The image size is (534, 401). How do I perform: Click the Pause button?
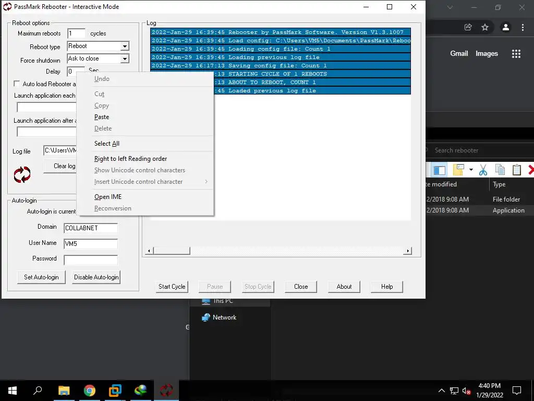click(215, 287)
